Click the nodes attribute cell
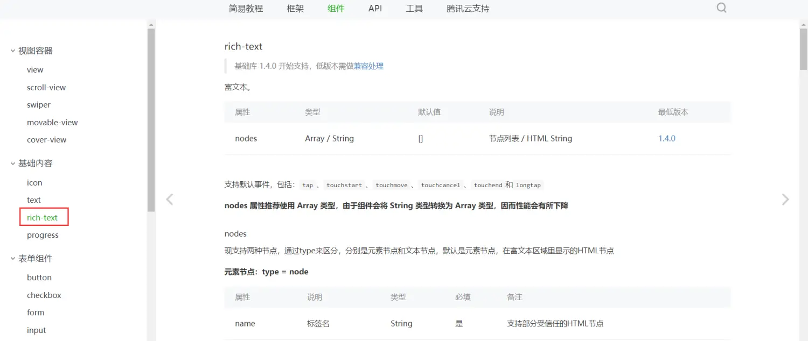 click(x=246, y=138)
